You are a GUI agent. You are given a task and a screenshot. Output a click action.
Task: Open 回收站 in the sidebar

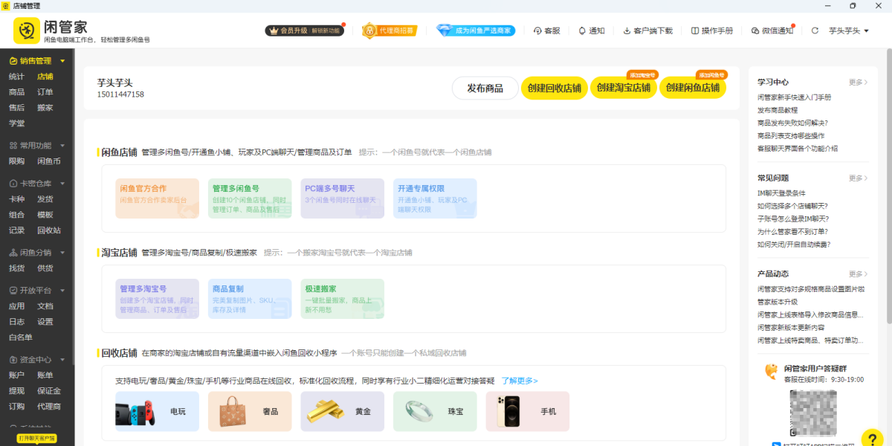(49, 230)
